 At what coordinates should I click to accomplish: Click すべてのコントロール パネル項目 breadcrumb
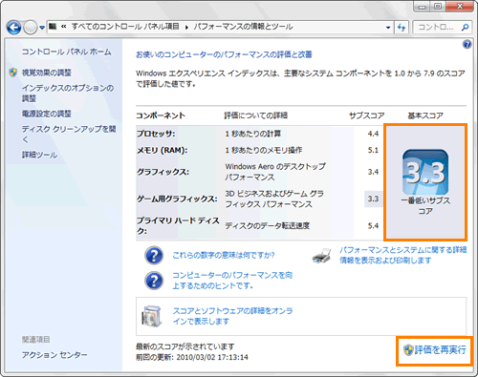[x=125, y=27]
